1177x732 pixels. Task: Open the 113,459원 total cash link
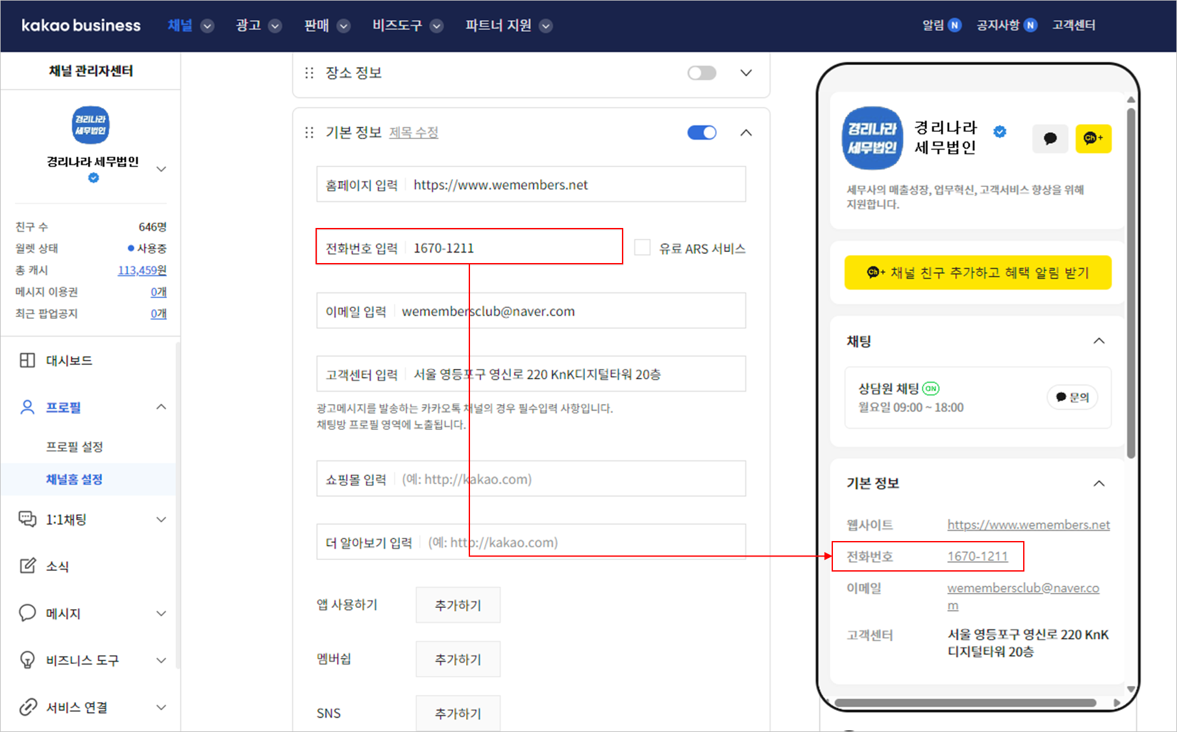pos(142,270)
